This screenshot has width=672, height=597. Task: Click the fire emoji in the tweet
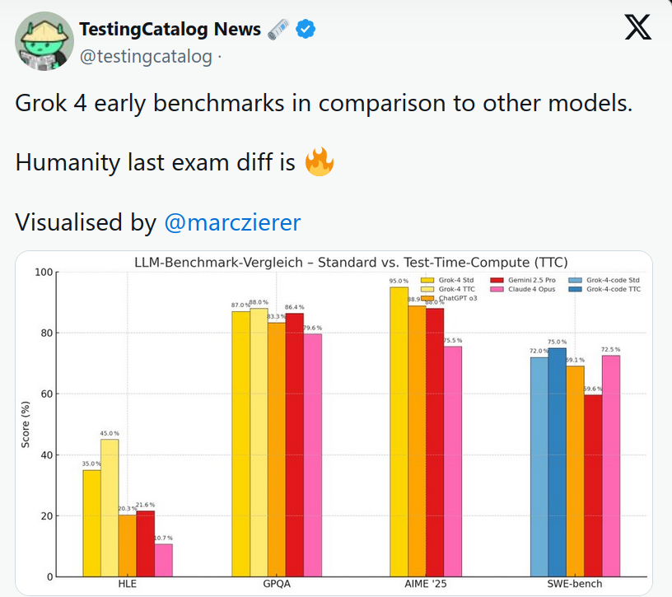(x=320, y=161)
